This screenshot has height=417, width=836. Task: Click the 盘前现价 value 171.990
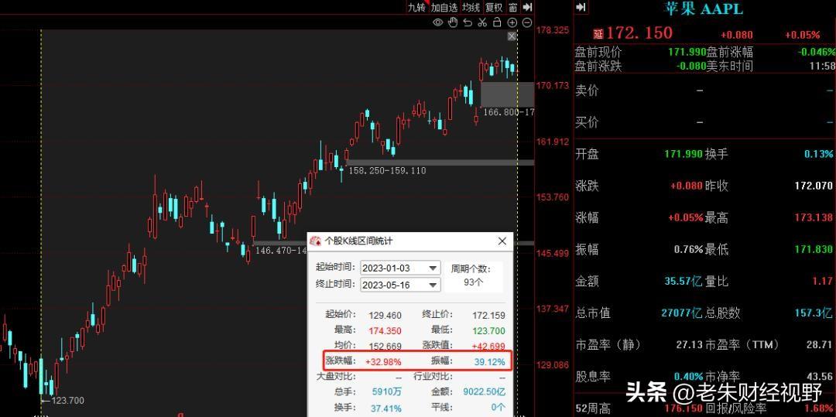686,52
